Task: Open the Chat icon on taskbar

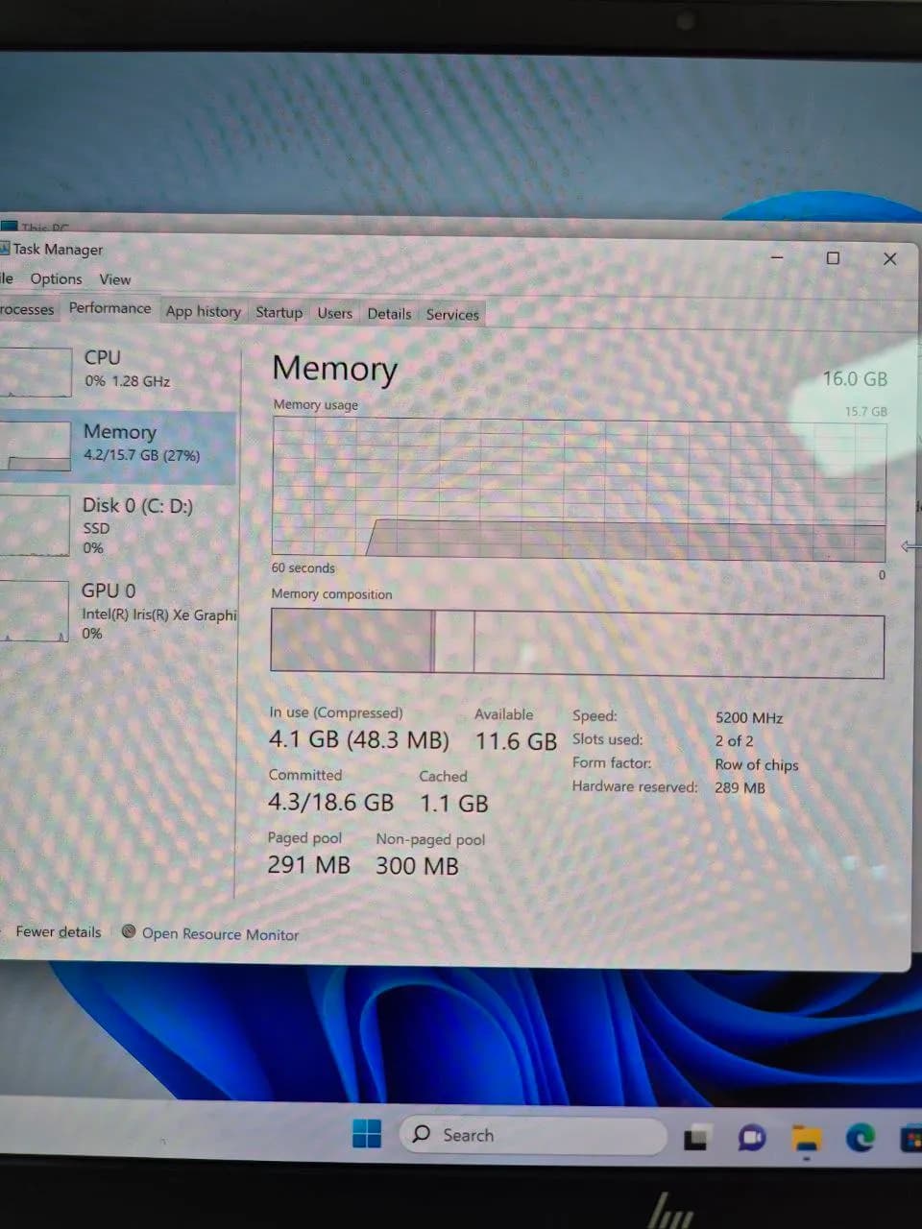Action: 752,1139
